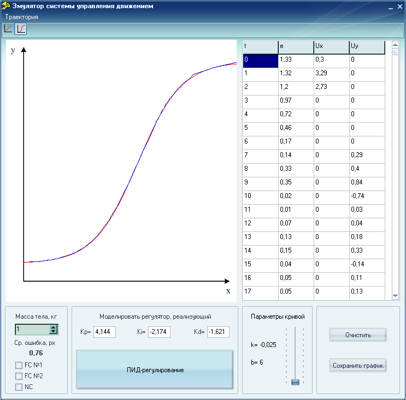Screen dimensions: 406x400
Task: Click the Kd coefficient field
Action: 218,332
